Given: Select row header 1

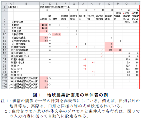Looking at the screenshot, I should [5, 7].
